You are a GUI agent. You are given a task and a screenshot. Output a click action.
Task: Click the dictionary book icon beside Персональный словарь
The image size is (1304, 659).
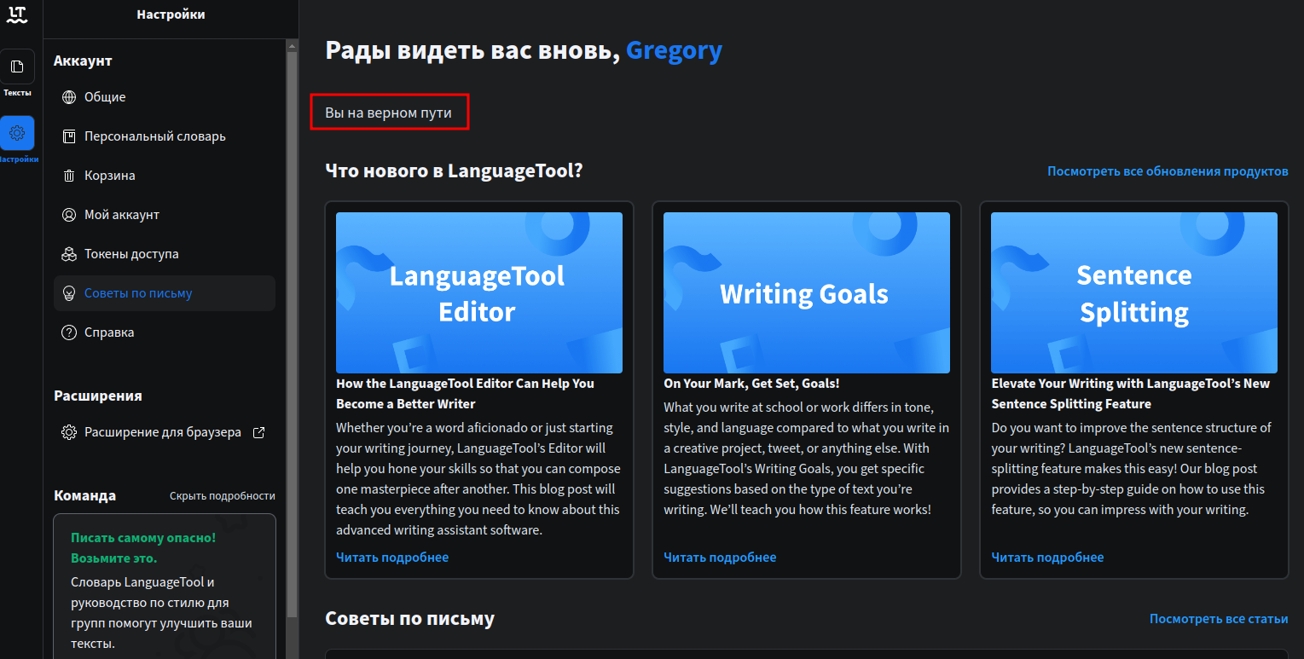(x=69, y=136)
